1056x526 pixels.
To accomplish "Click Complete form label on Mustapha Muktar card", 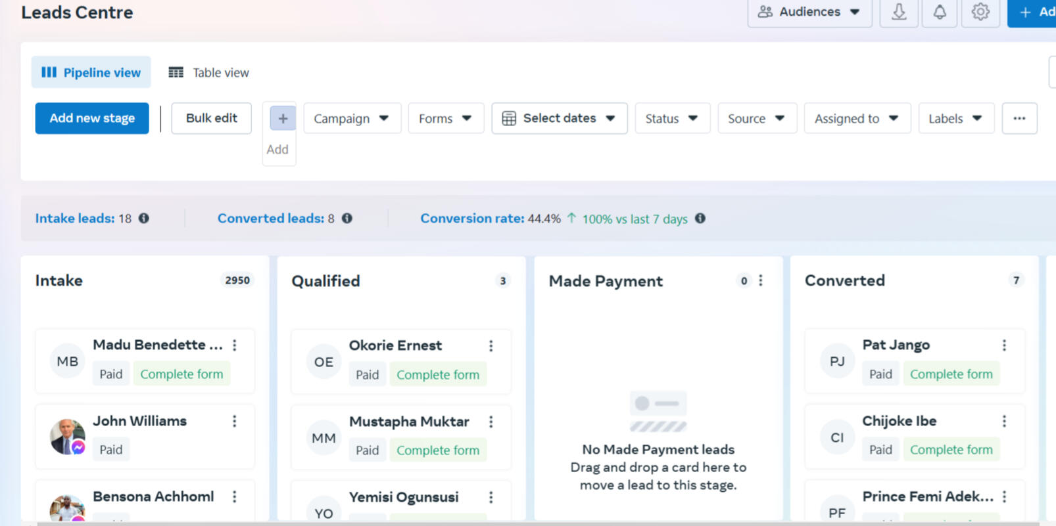I will coord(438,450).
